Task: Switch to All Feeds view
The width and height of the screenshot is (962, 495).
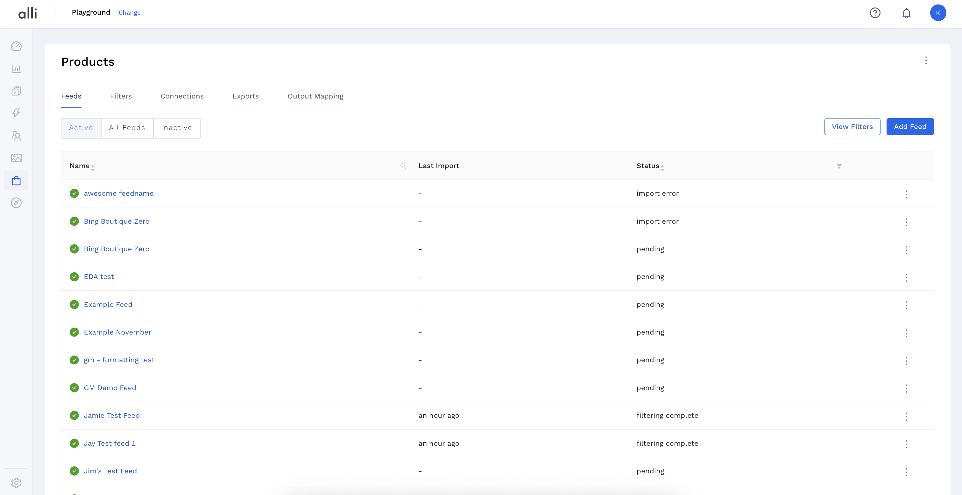Action: click(x=127, y=128)
